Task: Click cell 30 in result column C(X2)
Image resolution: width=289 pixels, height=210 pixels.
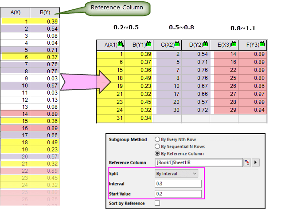Action: pos(168,110)
